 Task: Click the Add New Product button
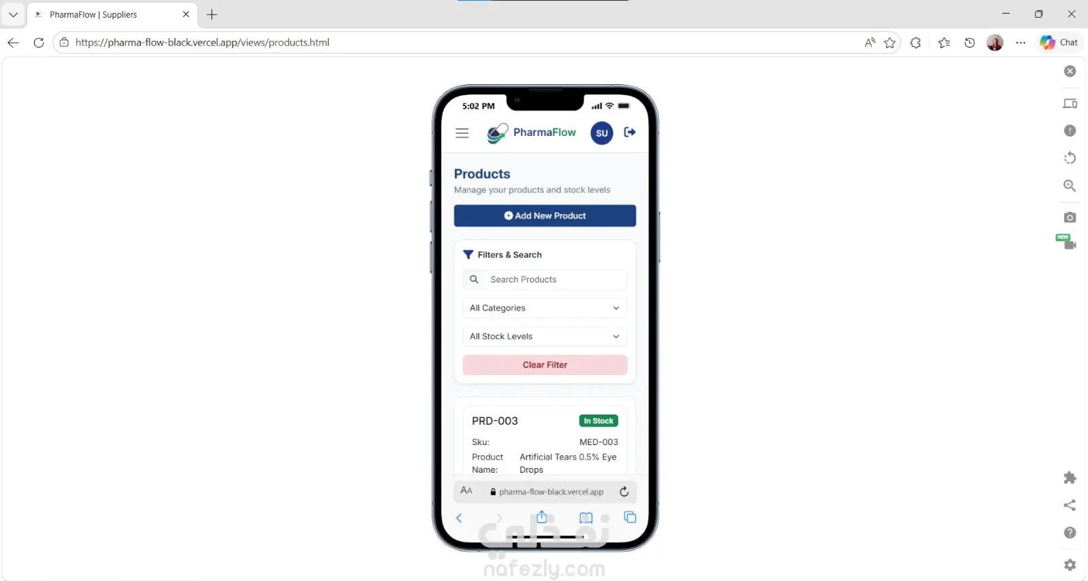(x=545, y=215)
